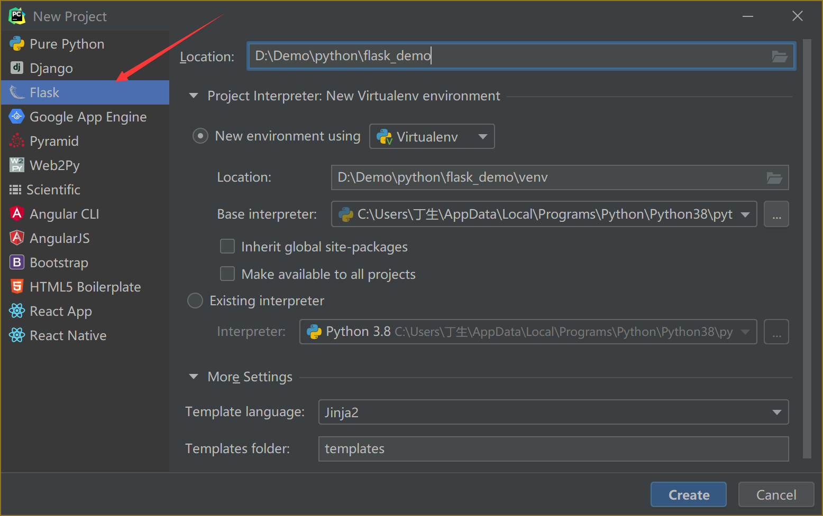Image resolution: width=823 pixels, height=516 pixels.
Task: Select the New environment using radio button
Action: tap(200, 136)
